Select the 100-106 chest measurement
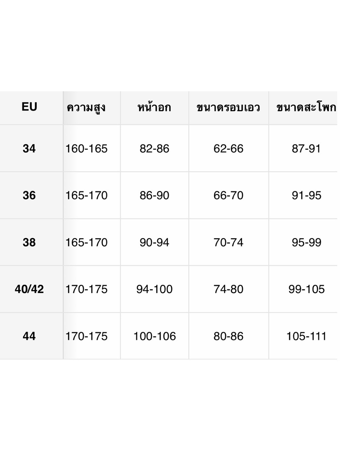Viewport: 340px width, 453px height. click(x=154, y=336)
